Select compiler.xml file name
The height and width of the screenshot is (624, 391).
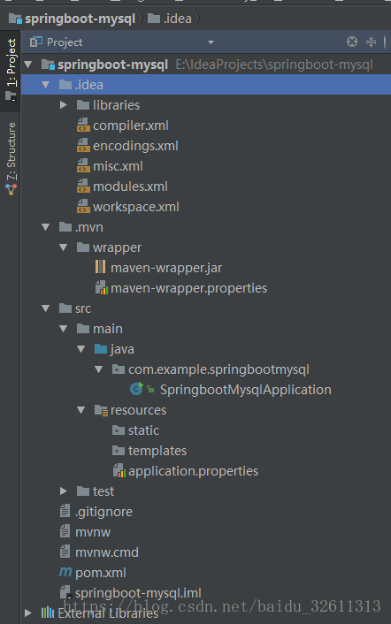(131, 126)
